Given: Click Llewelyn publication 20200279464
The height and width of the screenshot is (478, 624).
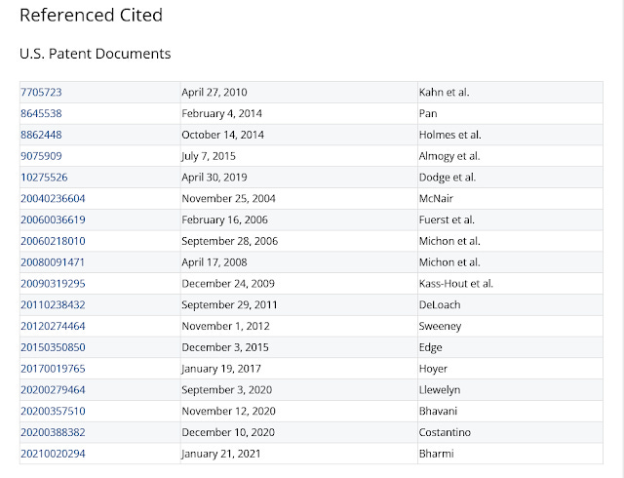Looking at the screenshot, I should (x=53, y=389).
